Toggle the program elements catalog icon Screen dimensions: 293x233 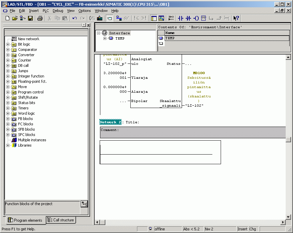(110, 18)
